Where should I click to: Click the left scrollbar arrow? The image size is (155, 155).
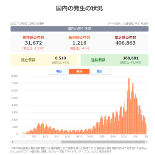(x=12, y=142)
